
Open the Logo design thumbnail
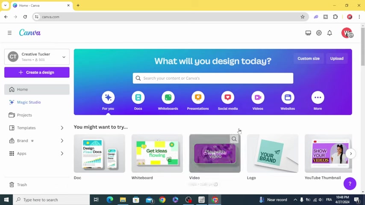click(273, 153)
